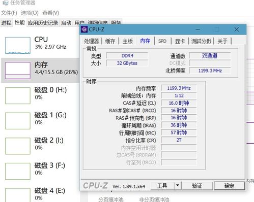Expand the 工具 dropdown arrow
This screenshot has width=254, height=202.
(178, 186)
